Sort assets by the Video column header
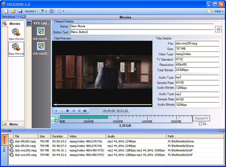 [87, 136]
